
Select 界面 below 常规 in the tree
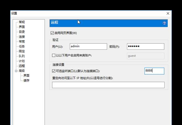pos(22,27)
